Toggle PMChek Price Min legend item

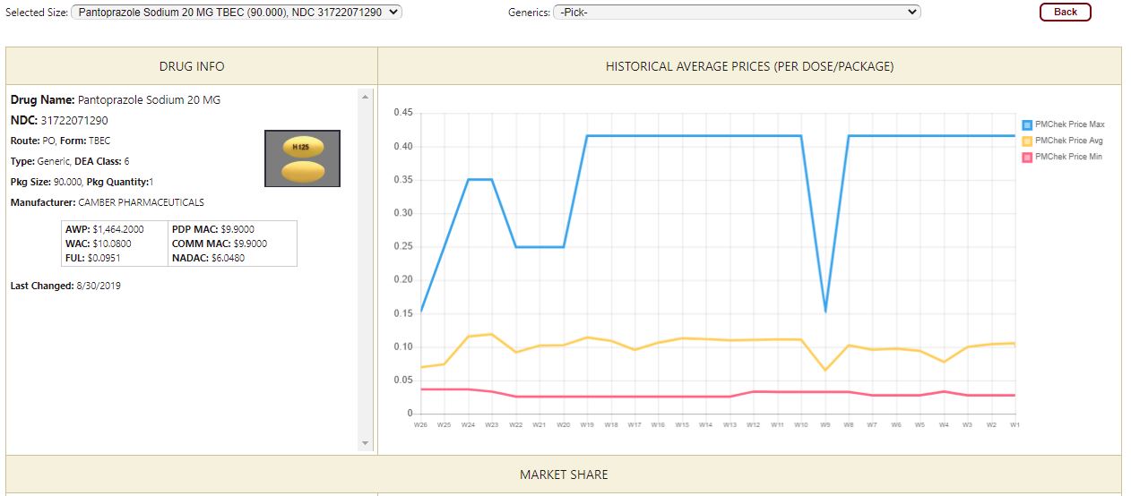point(1068,157)
